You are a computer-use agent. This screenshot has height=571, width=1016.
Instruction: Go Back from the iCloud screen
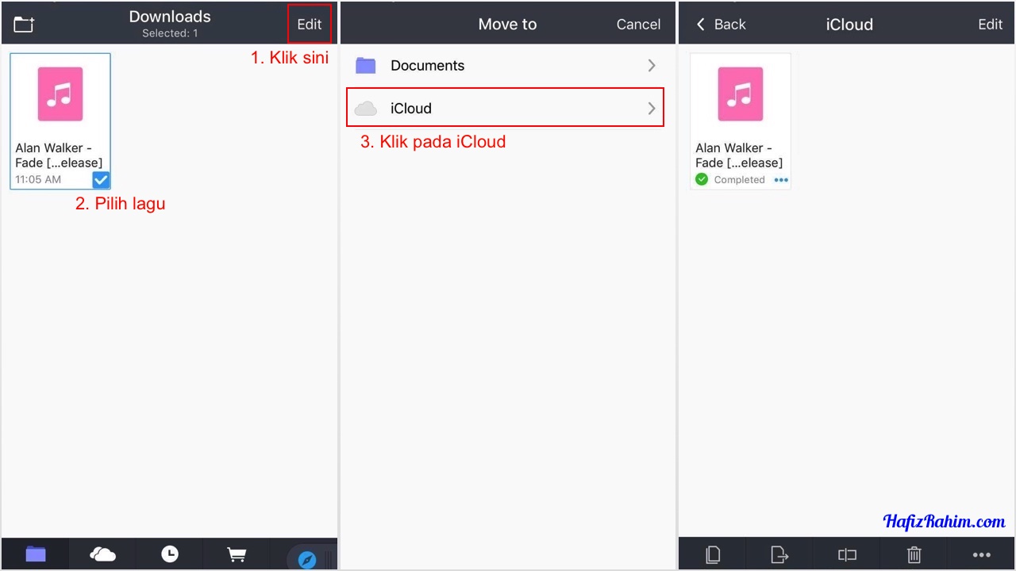tap(721, 25)
